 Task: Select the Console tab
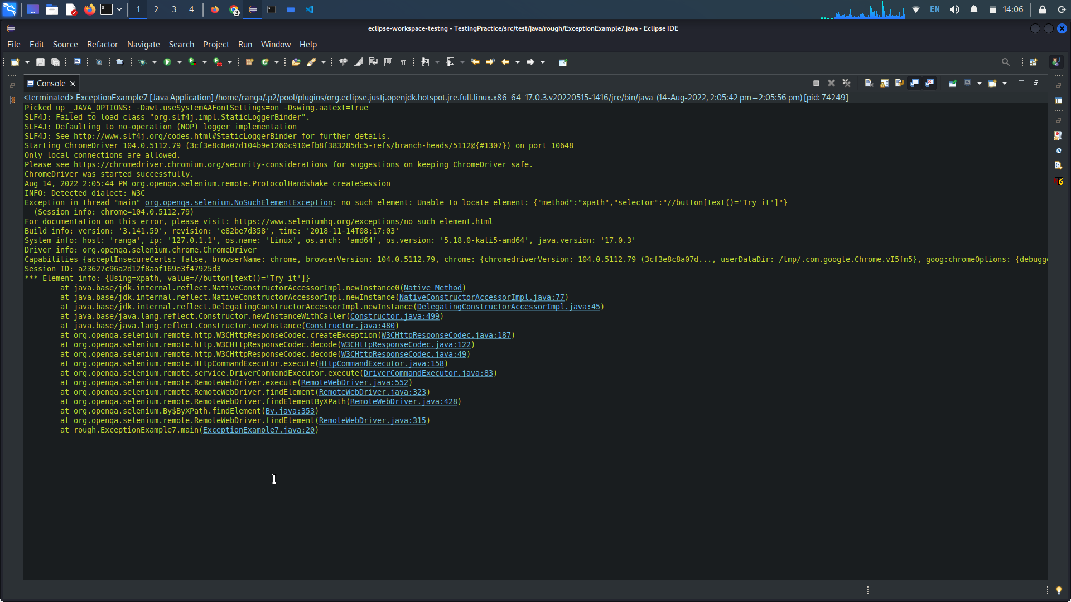point(51,84)
